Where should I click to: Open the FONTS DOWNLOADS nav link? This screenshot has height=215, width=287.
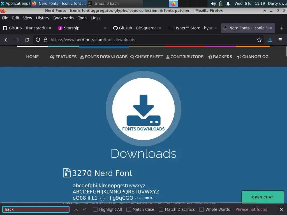tap(104, 57)
